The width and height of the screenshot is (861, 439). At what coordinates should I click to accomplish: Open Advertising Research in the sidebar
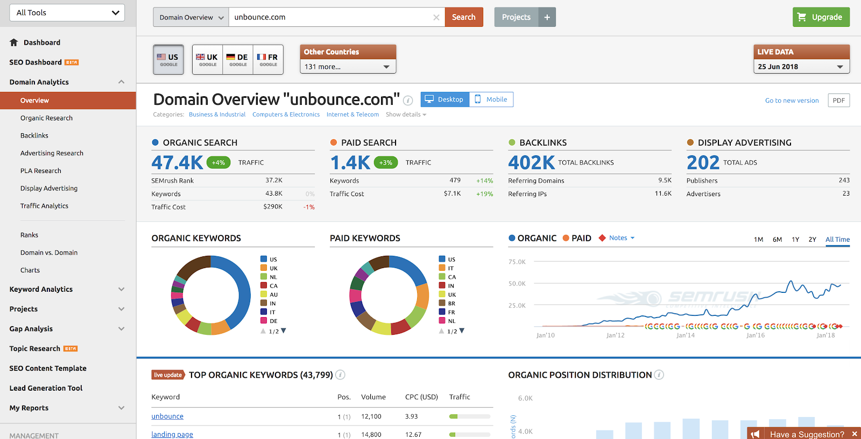(x=52, y=153)
